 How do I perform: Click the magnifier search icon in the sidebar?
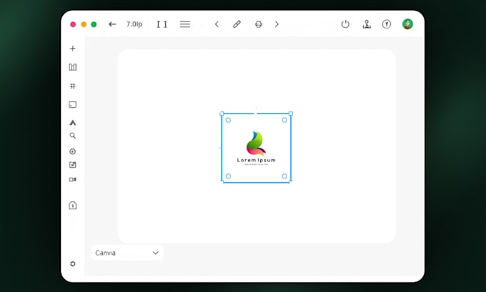pyautogui.click(x=72, y=136)
